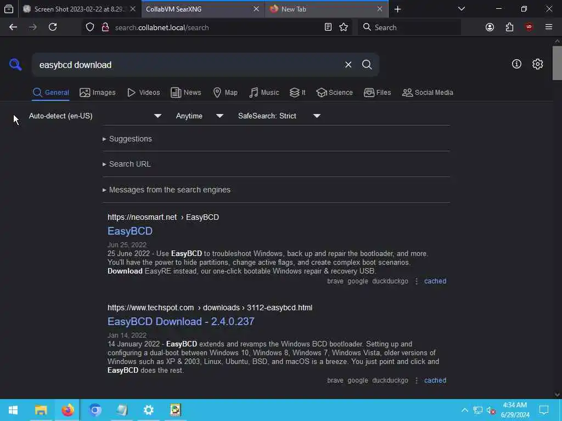562x421 pixels.
Task: Switch to Screen Shot 2023-02-22 tab
Action: [x=80, y=9]
